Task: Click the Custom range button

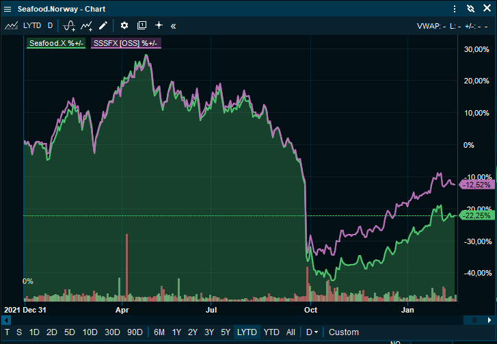Action: (x=344, y=332)
